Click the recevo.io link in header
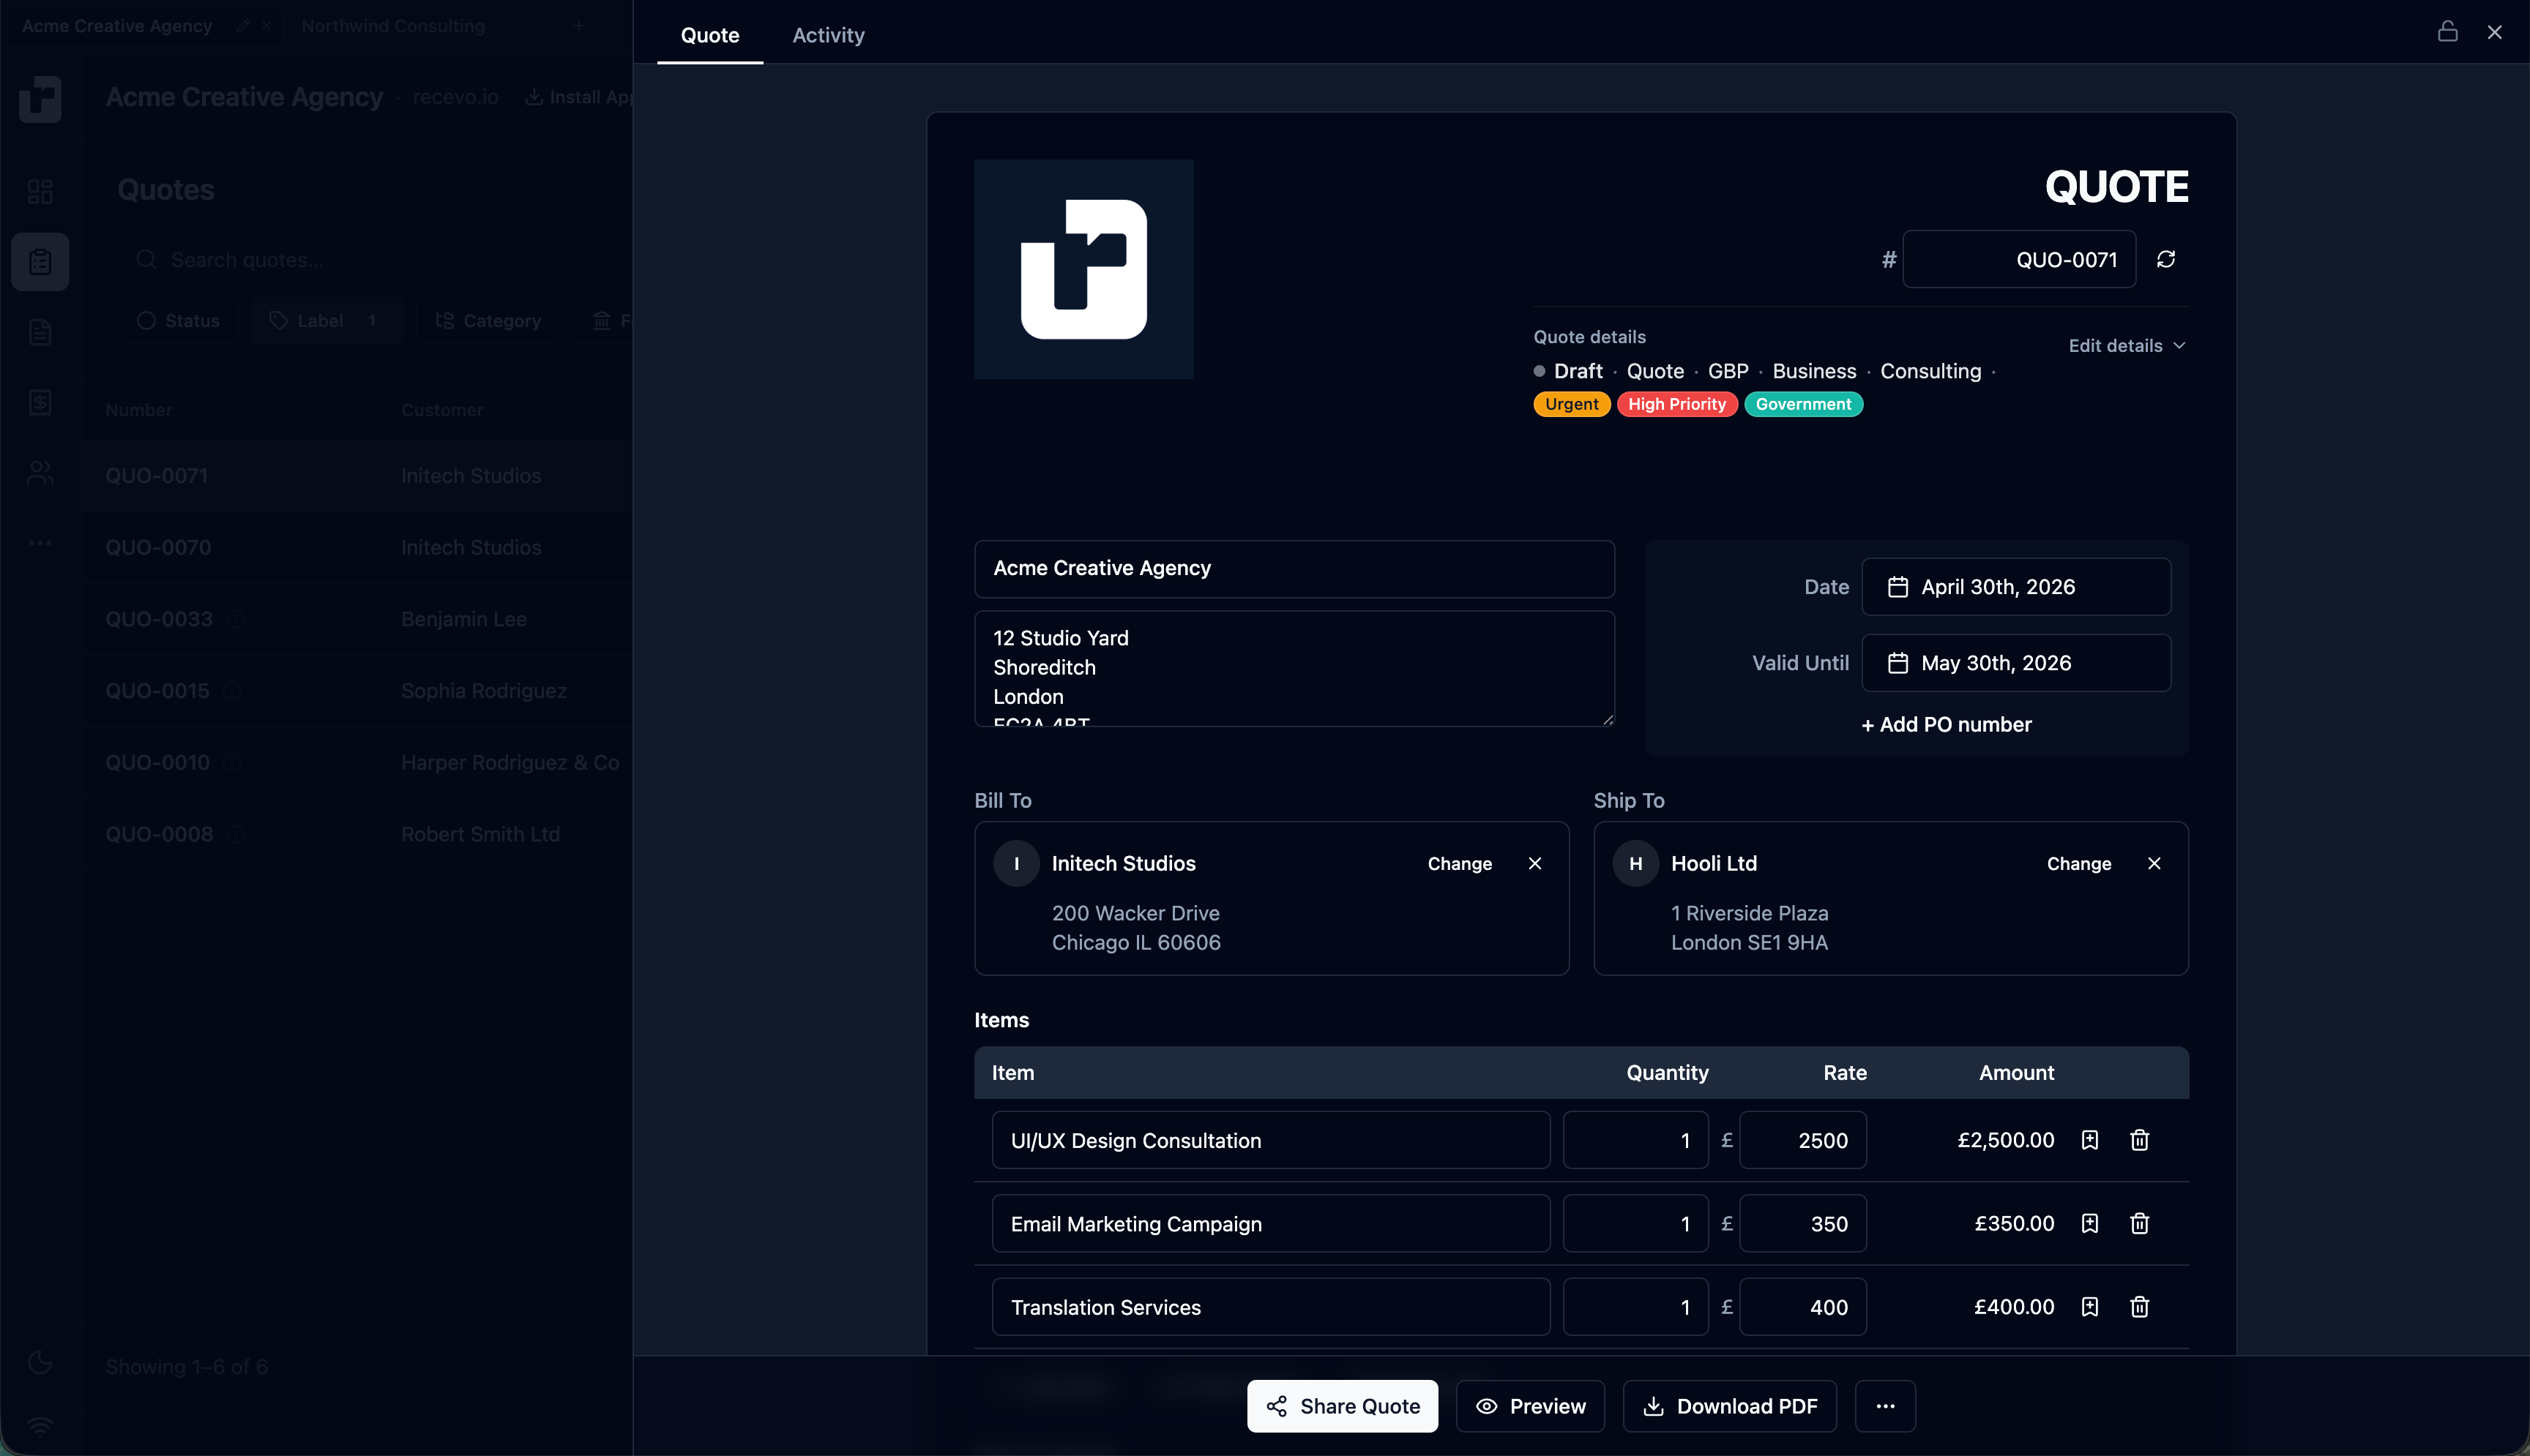 455,97
